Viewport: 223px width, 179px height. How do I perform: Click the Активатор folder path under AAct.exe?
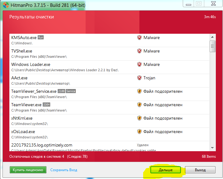point(41,83)
